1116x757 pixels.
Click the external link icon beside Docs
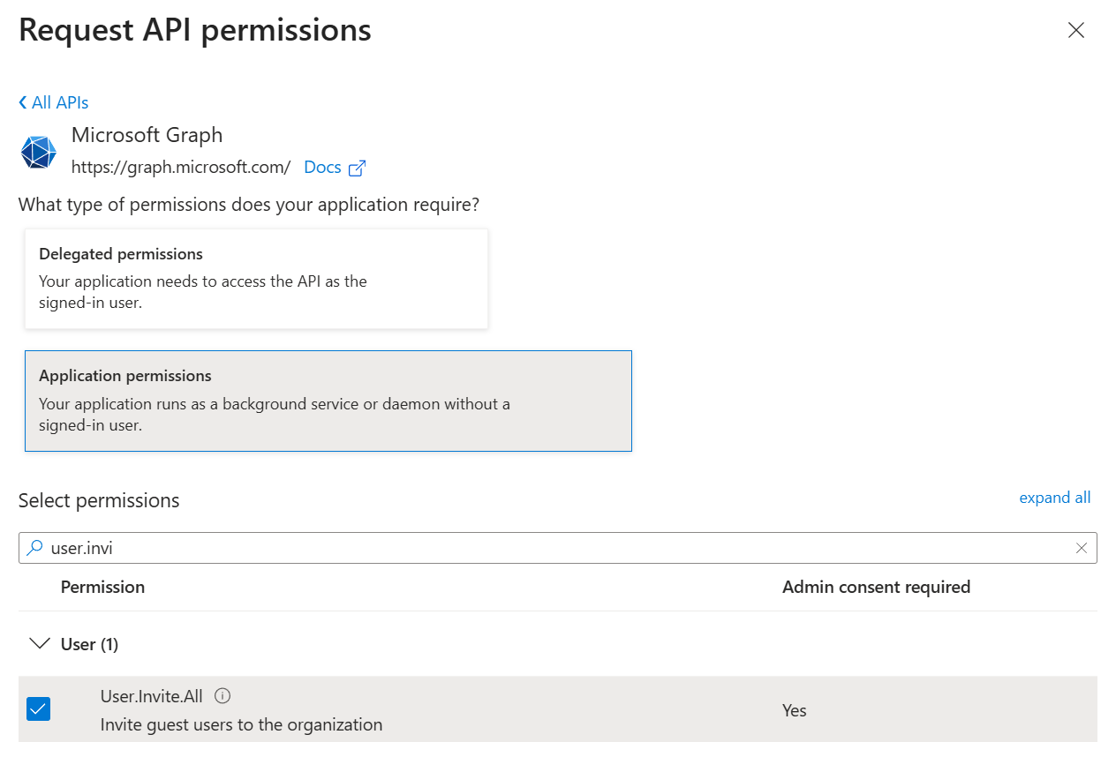358,167
